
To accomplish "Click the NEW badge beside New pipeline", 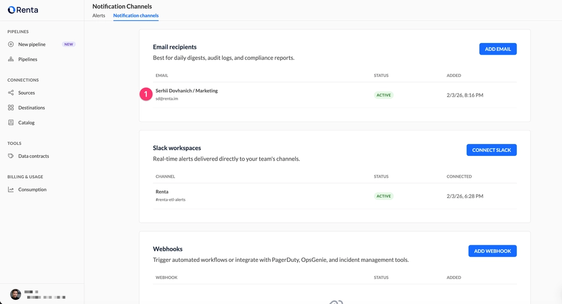I will tap(69, 44).
